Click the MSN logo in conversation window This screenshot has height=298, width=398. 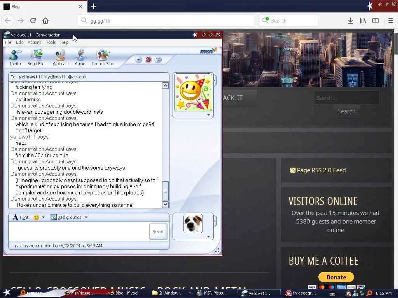click(x=208, y=51)
